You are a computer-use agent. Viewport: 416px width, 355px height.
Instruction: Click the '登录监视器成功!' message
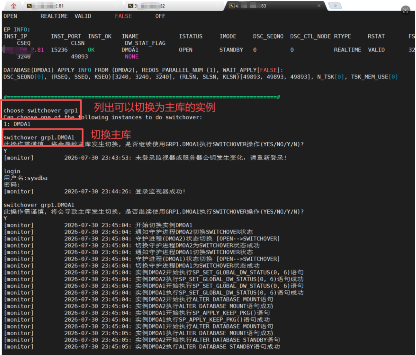pyautogui.click(x=160, y=191)
